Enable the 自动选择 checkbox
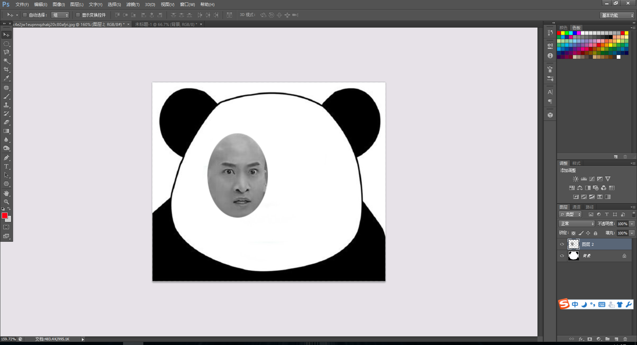The width and height of the screenshot is (637, 345). pyautogui.click(x=25, y=15)
